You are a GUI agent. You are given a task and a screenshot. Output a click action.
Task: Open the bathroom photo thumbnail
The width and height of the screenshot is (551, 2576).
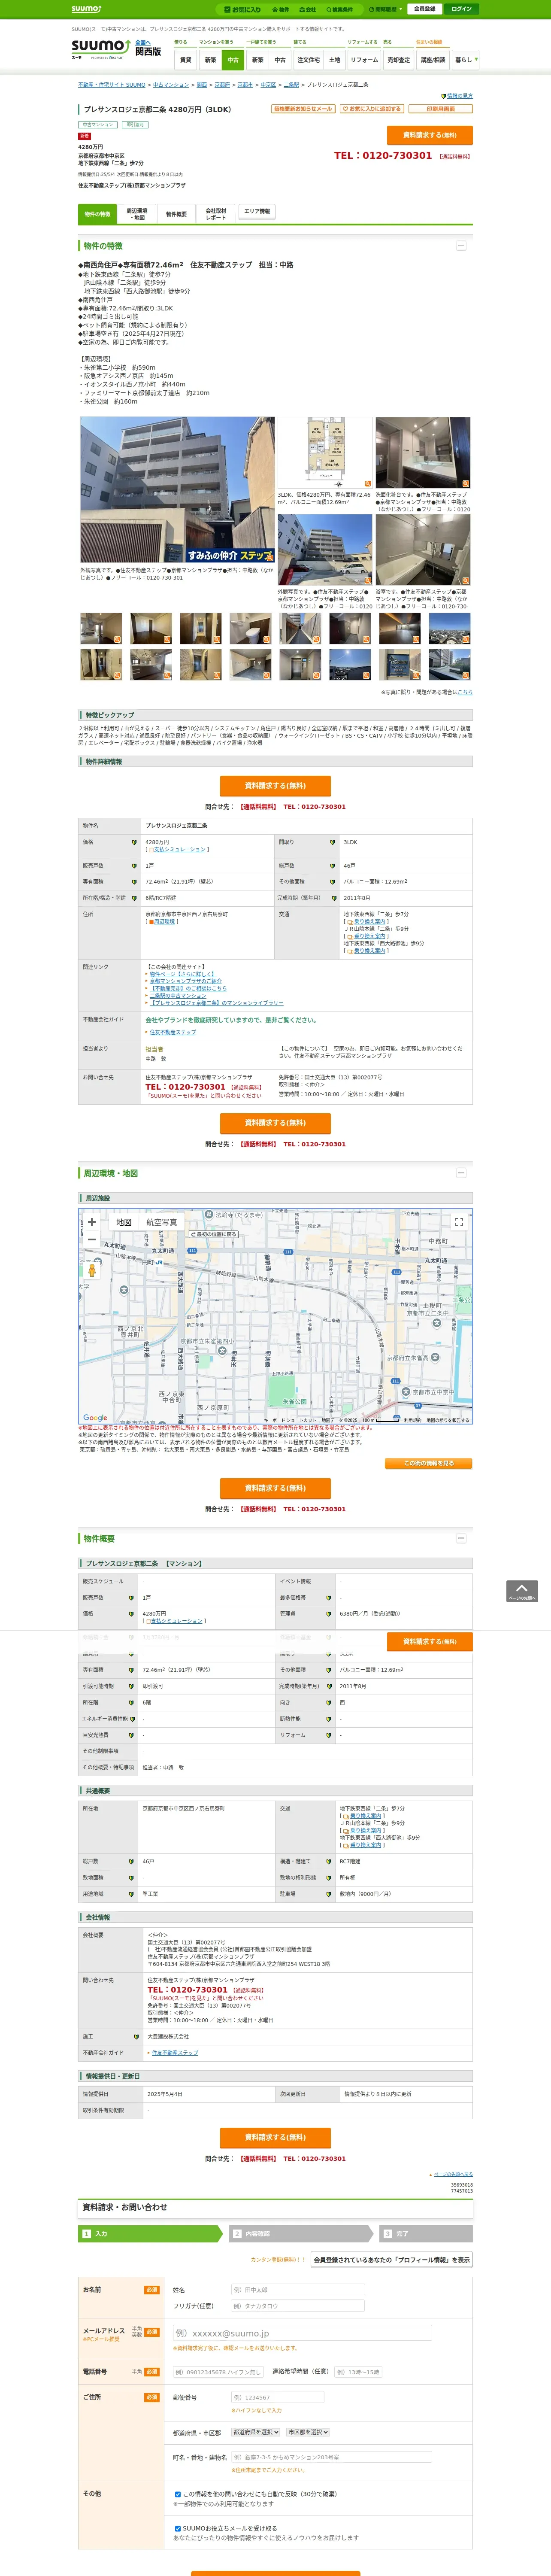point(423,550)
